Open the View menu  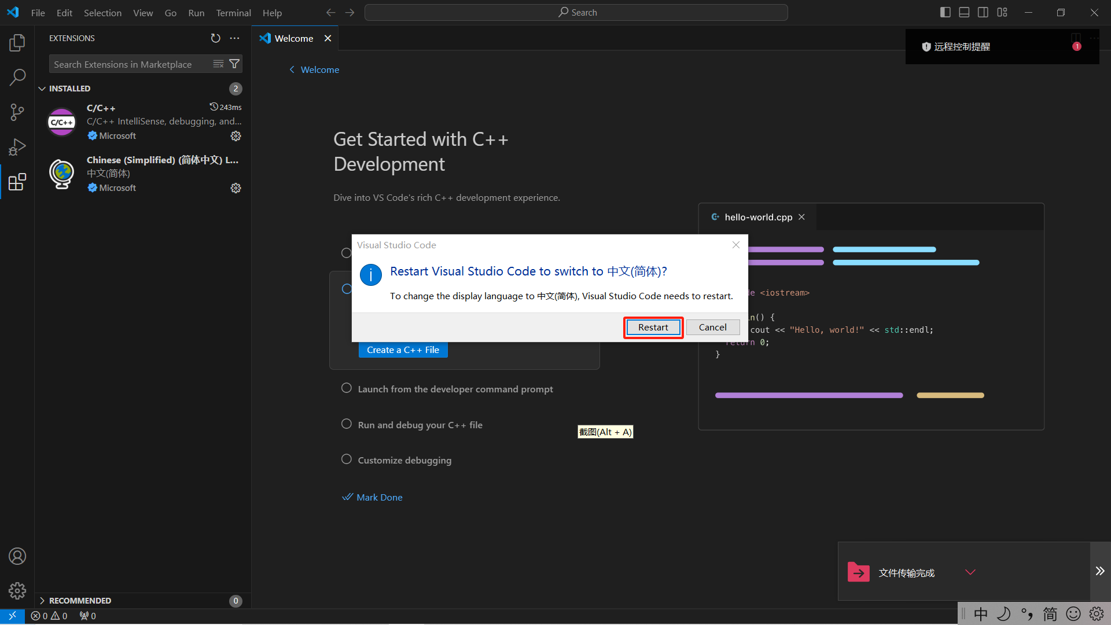143,13
